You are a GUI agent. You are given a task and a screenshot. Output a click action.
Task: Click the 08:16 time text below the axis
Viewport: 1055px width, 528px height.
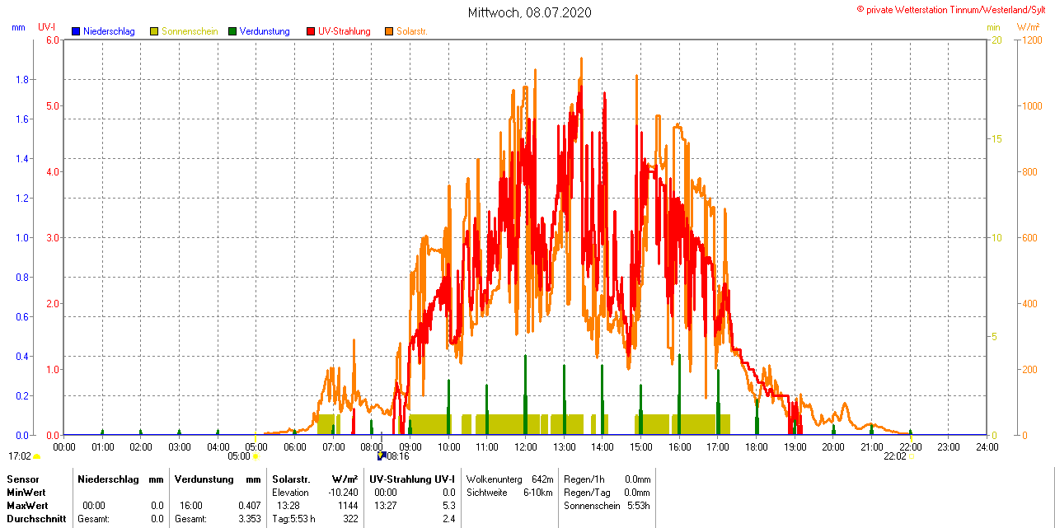click(398, 456)
